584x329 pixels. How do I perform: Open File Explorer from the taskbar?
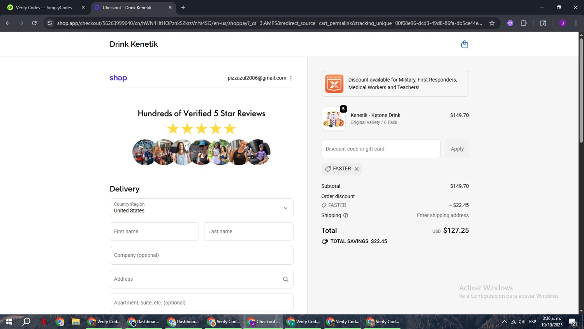coord(76,322)
